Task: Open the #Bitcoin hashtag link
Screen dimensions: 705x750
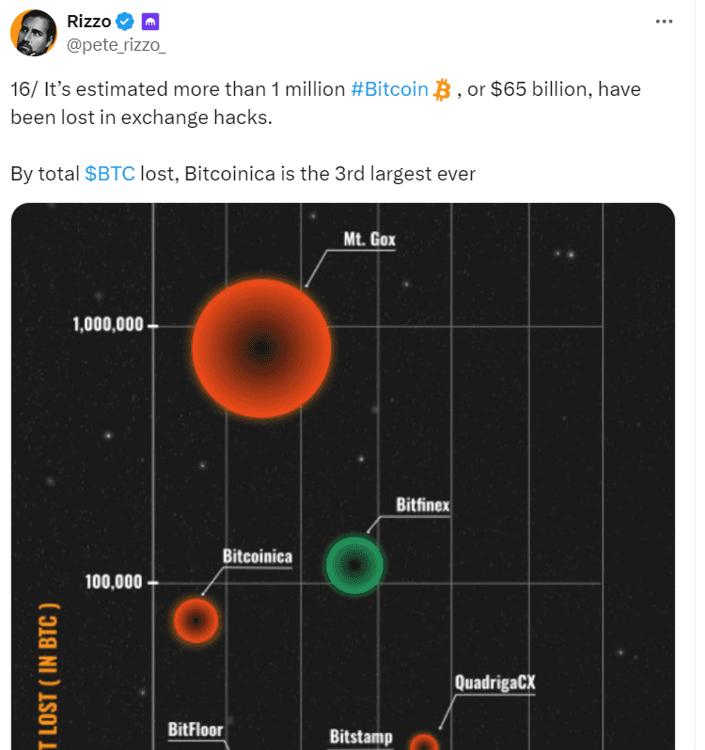Action: [x=389, y=90]
